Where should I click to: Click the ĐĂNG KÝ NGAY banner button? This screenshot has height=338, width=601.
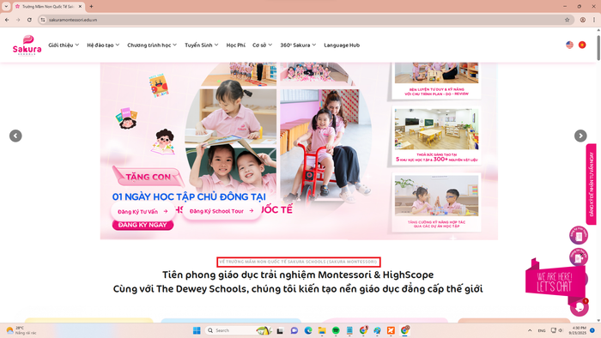(x=143, y=225)
